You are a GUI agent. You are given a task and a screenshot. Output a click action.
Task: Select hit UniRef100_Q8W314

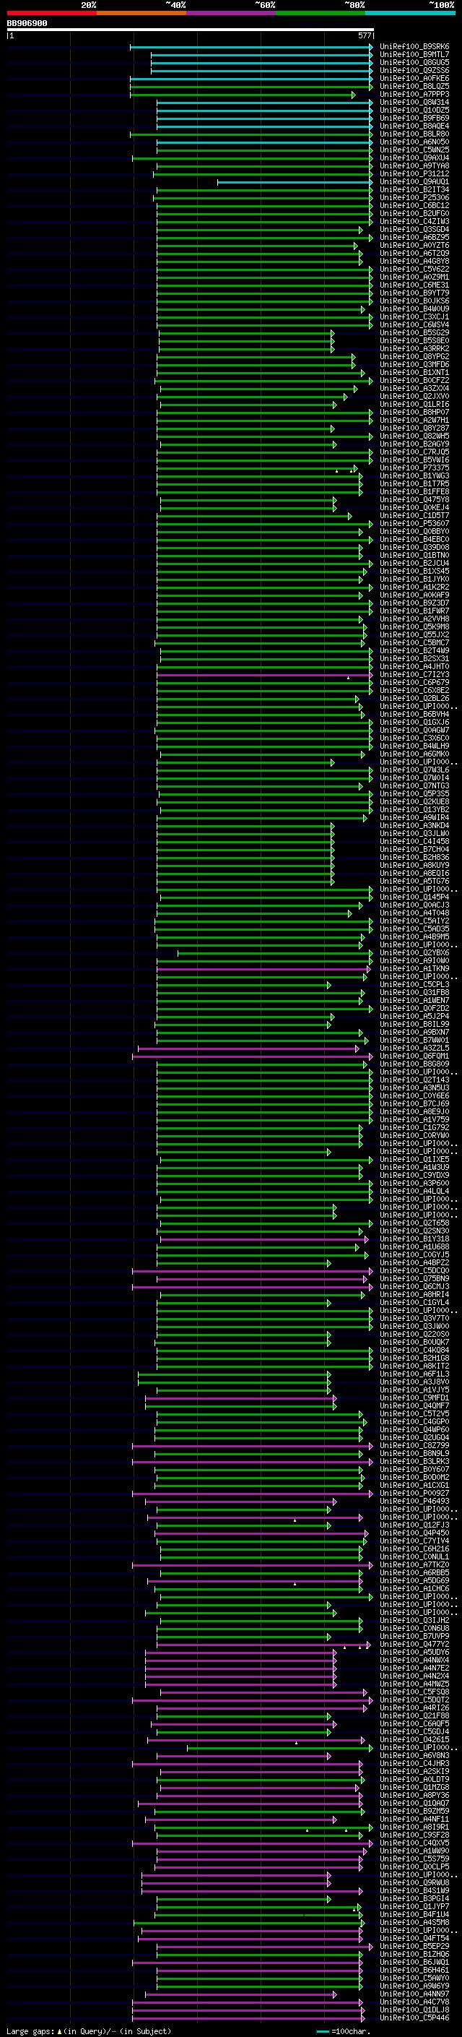414,102
